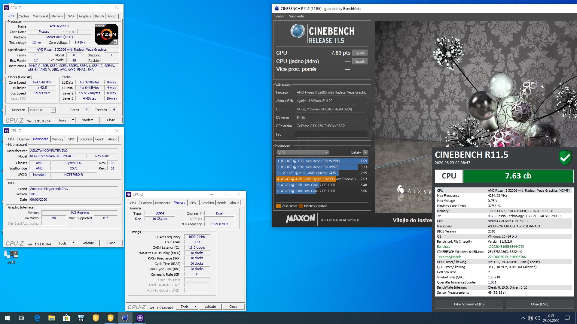
Task: Select the Xeon W5590 ranking row
Action: tap(322, 161)
